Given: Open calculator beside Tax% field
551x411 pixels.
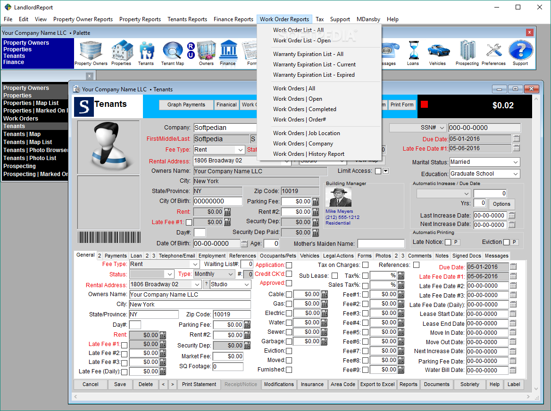Looking at the screenshot, I should (x=401, y=275).
